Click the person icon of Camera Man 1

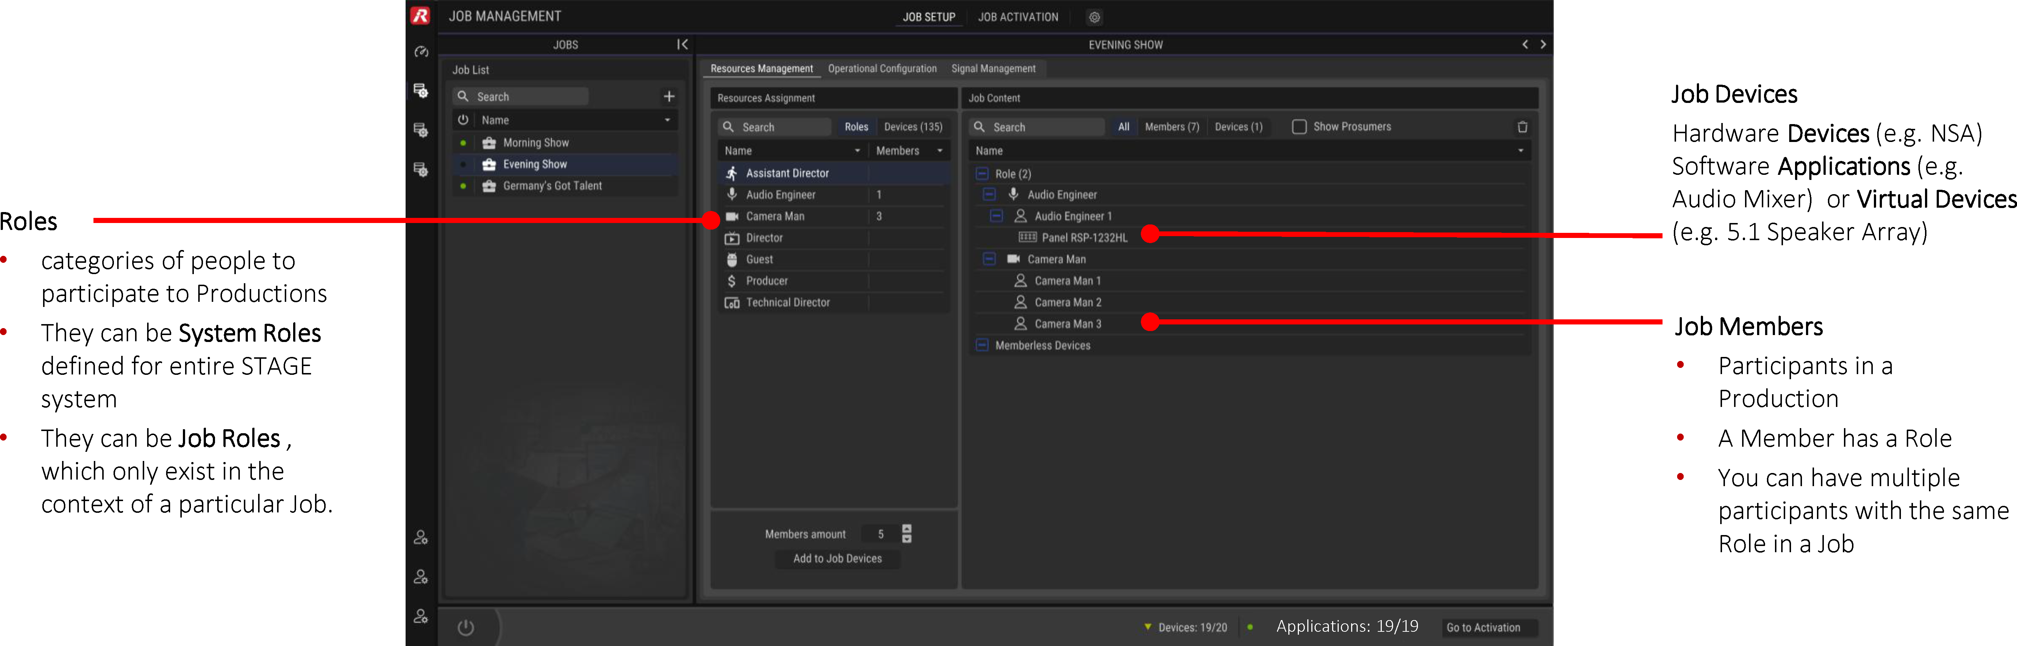1020,280
